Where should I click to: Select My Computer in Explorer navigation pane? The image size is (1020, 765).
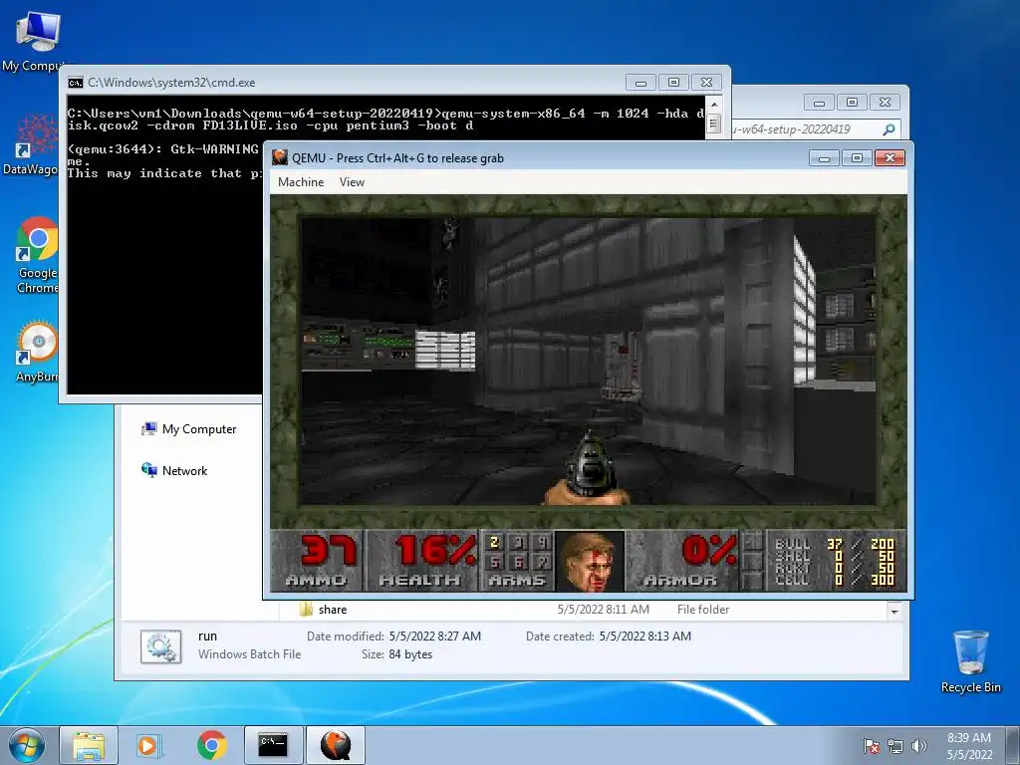point(189,428)
